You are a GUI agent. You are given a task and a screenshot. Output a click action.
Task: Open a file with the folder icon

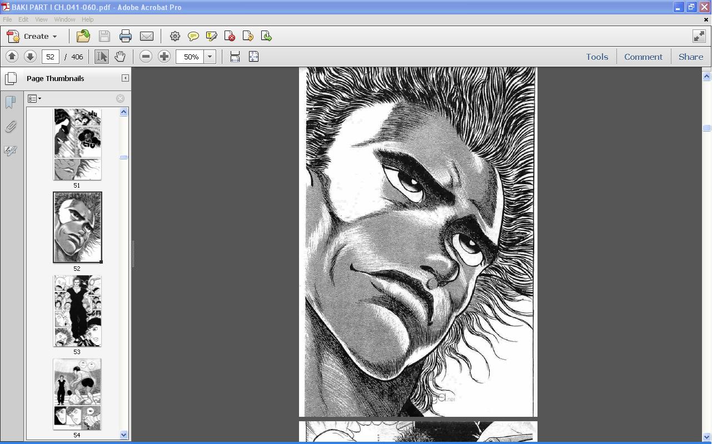click(83, 36)
